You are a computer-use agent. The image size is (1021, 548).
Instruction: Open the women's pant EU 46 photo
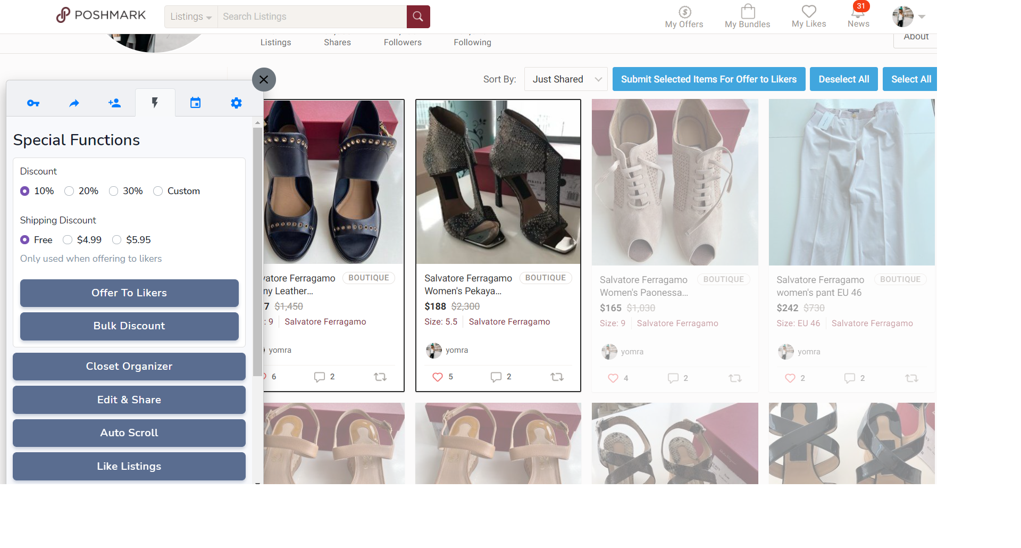852,182
